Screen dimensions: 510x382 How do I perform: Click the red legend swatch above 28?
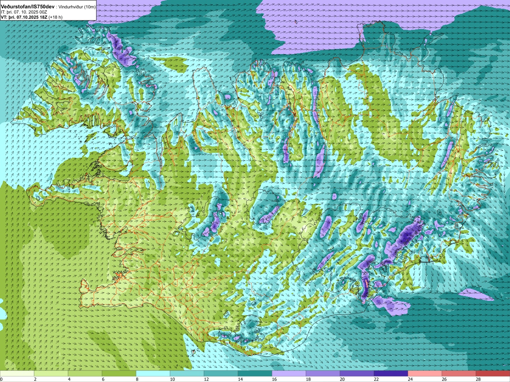pyautogui.click(x=493, y=374)
